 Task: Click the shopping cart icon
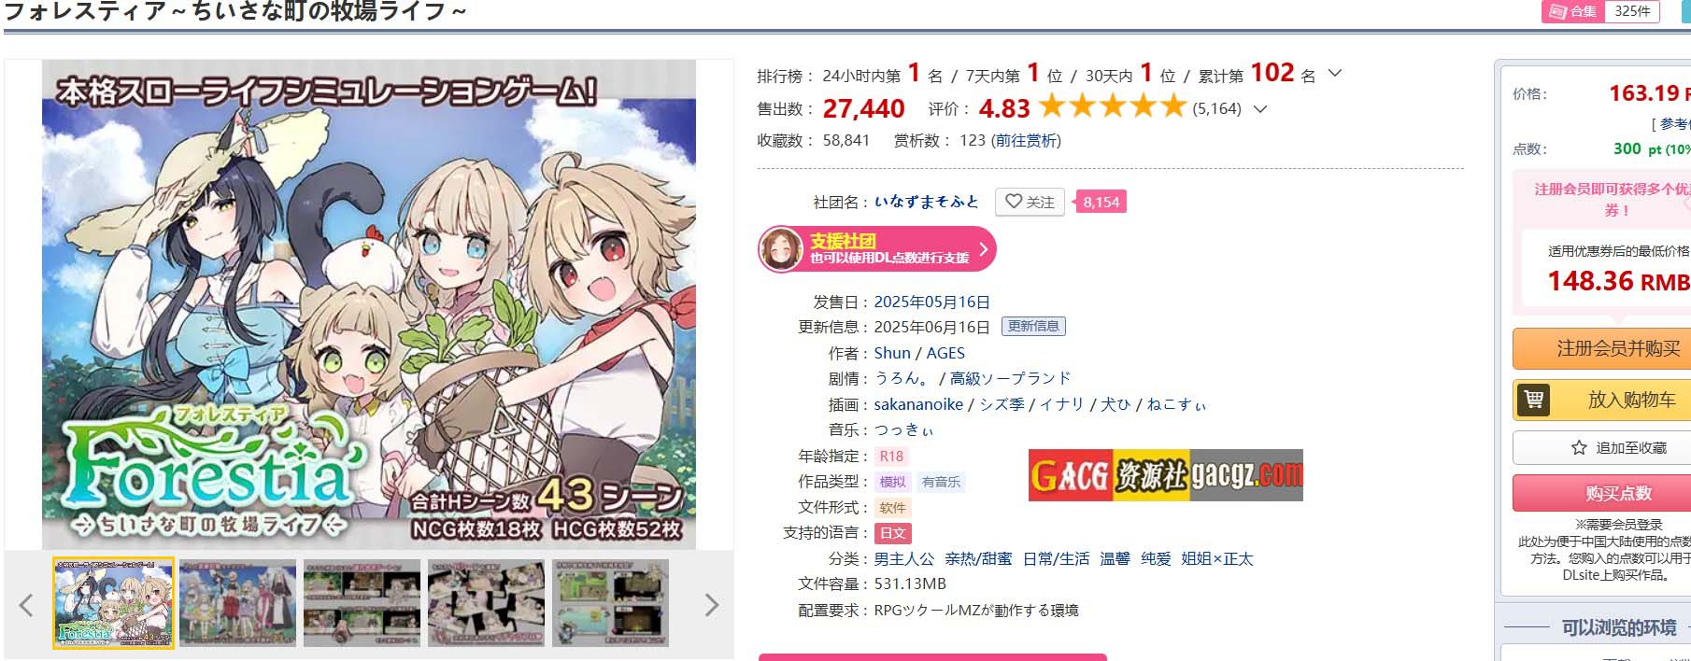click(x=1533, y=400)
